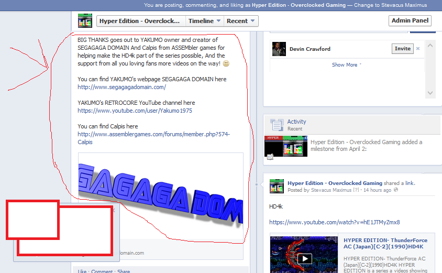Open the milestone activity thumbnail
The image size is (442, 273).
pos(286,146)
